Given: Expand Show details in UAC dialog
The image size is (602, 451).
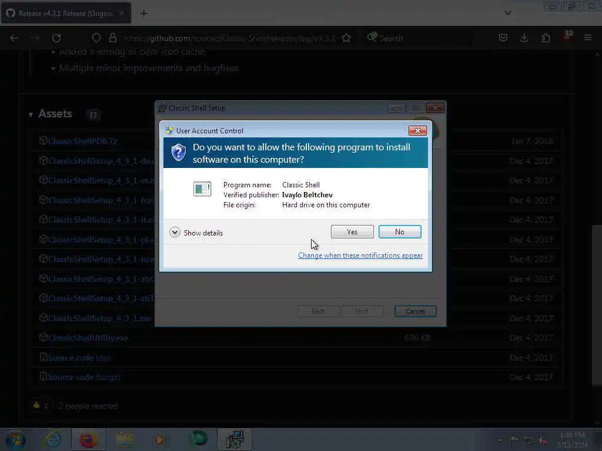Looking at the screenshot, I should coord(196,233).
